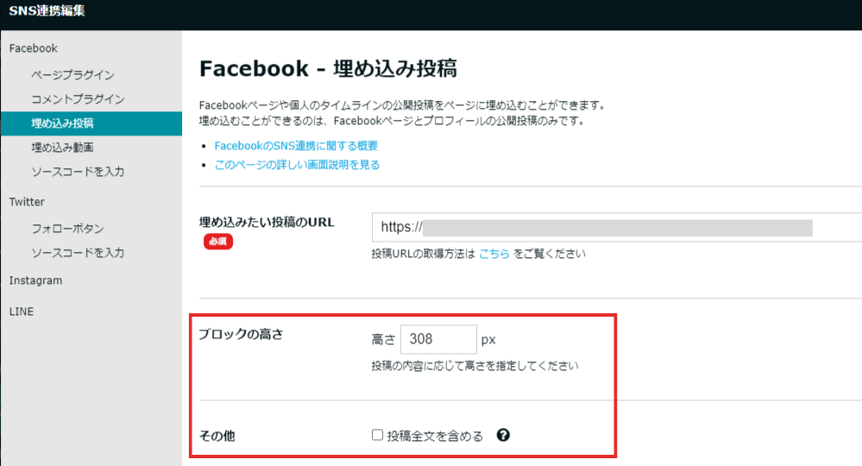Click the 高さ pixel value field
The height and width of the screenshot is (466, 862).
pyautogui.click(x=438, y=339)
